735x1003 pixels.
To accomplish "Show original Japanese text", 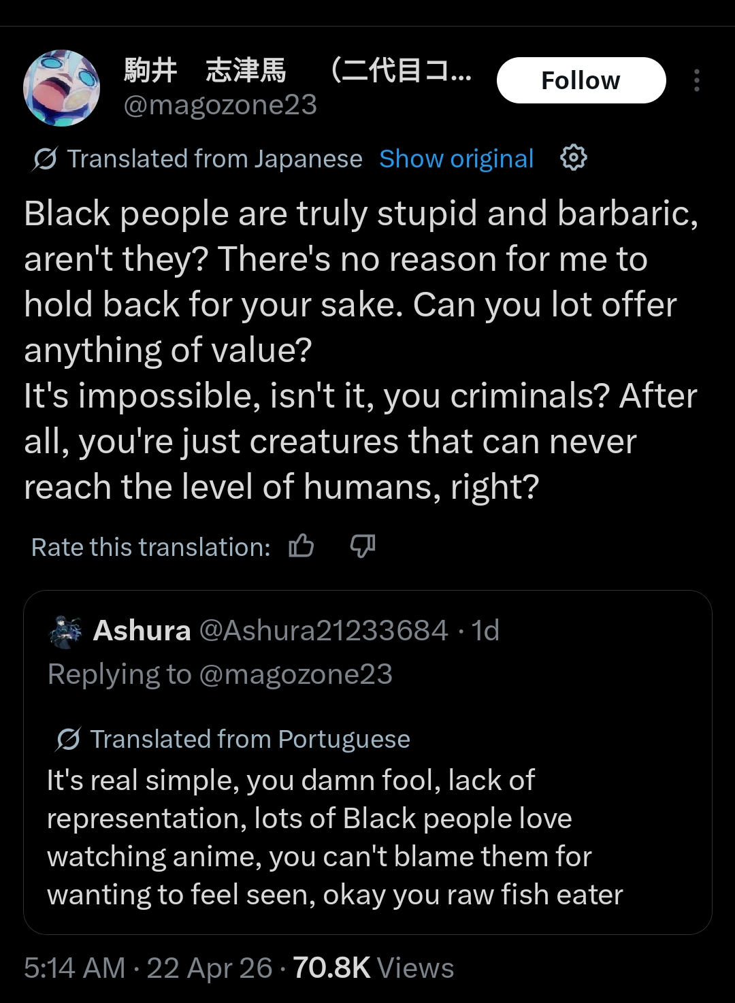I will pos(456,159).
